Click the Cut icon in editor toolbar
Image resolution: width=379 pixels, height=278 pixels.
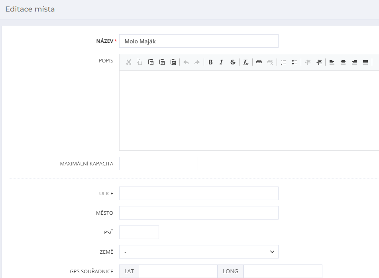pyautogui.click(x=128, y=62)
